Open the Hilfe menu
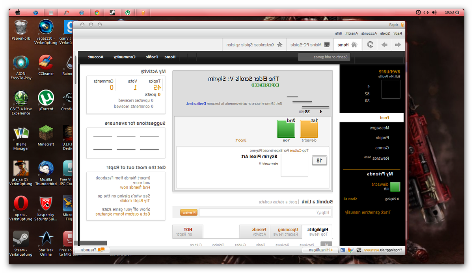Screen dimensions: 473x273 339,33
